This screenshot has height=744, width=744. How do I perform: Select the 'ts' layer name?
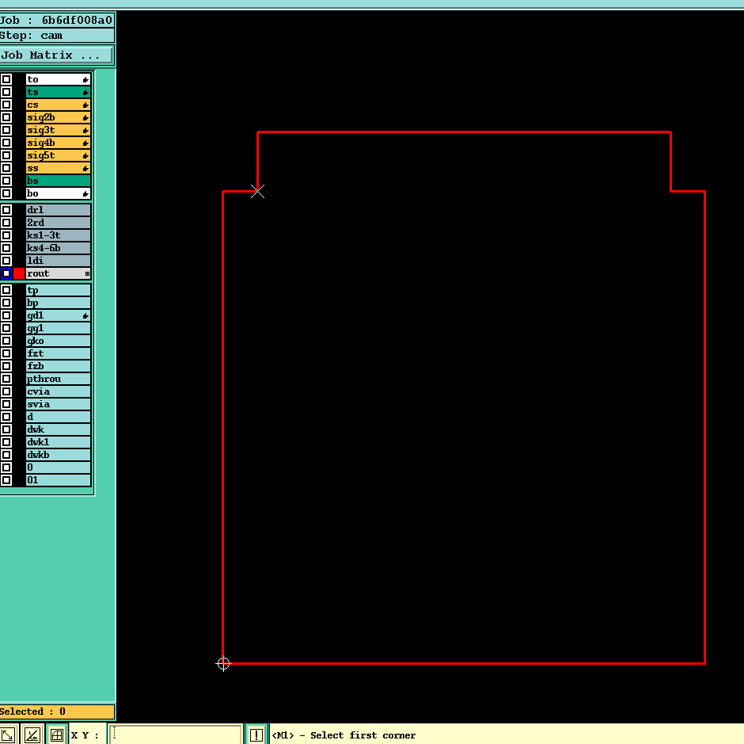coord(59,92)
